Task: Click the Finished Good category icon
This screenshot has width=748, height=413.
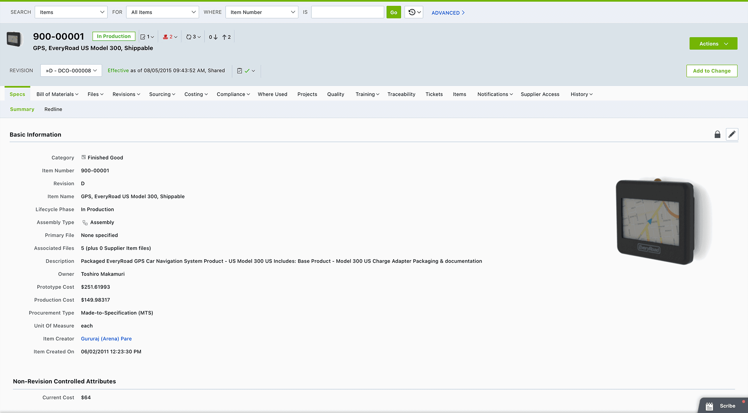Action: pyautogui.click(x=83, y=157)
